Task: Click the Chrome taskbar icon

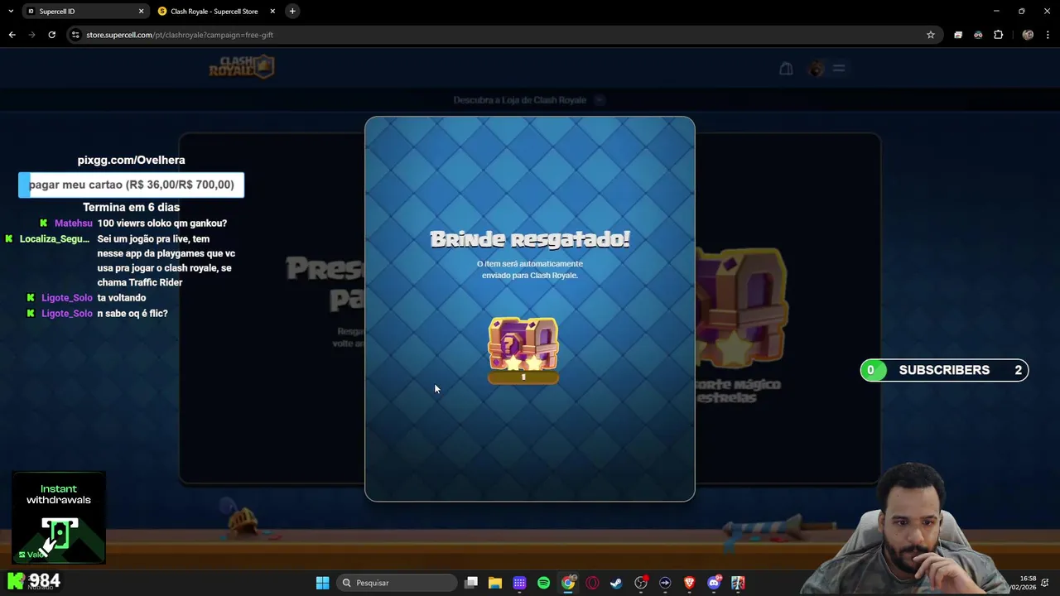Action: pos(568,583)
